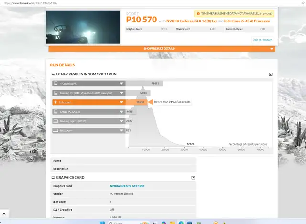Click Show Result Details bar
The width and height of the screenshot is (306, 224).
162,49
